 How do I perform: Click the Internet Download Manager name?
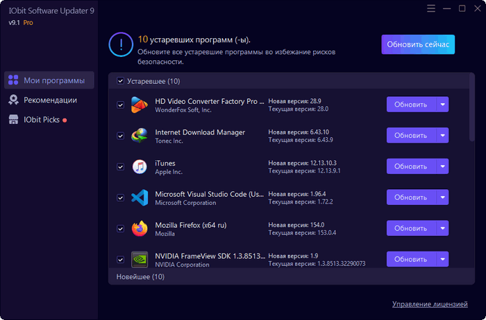point(200,132)
